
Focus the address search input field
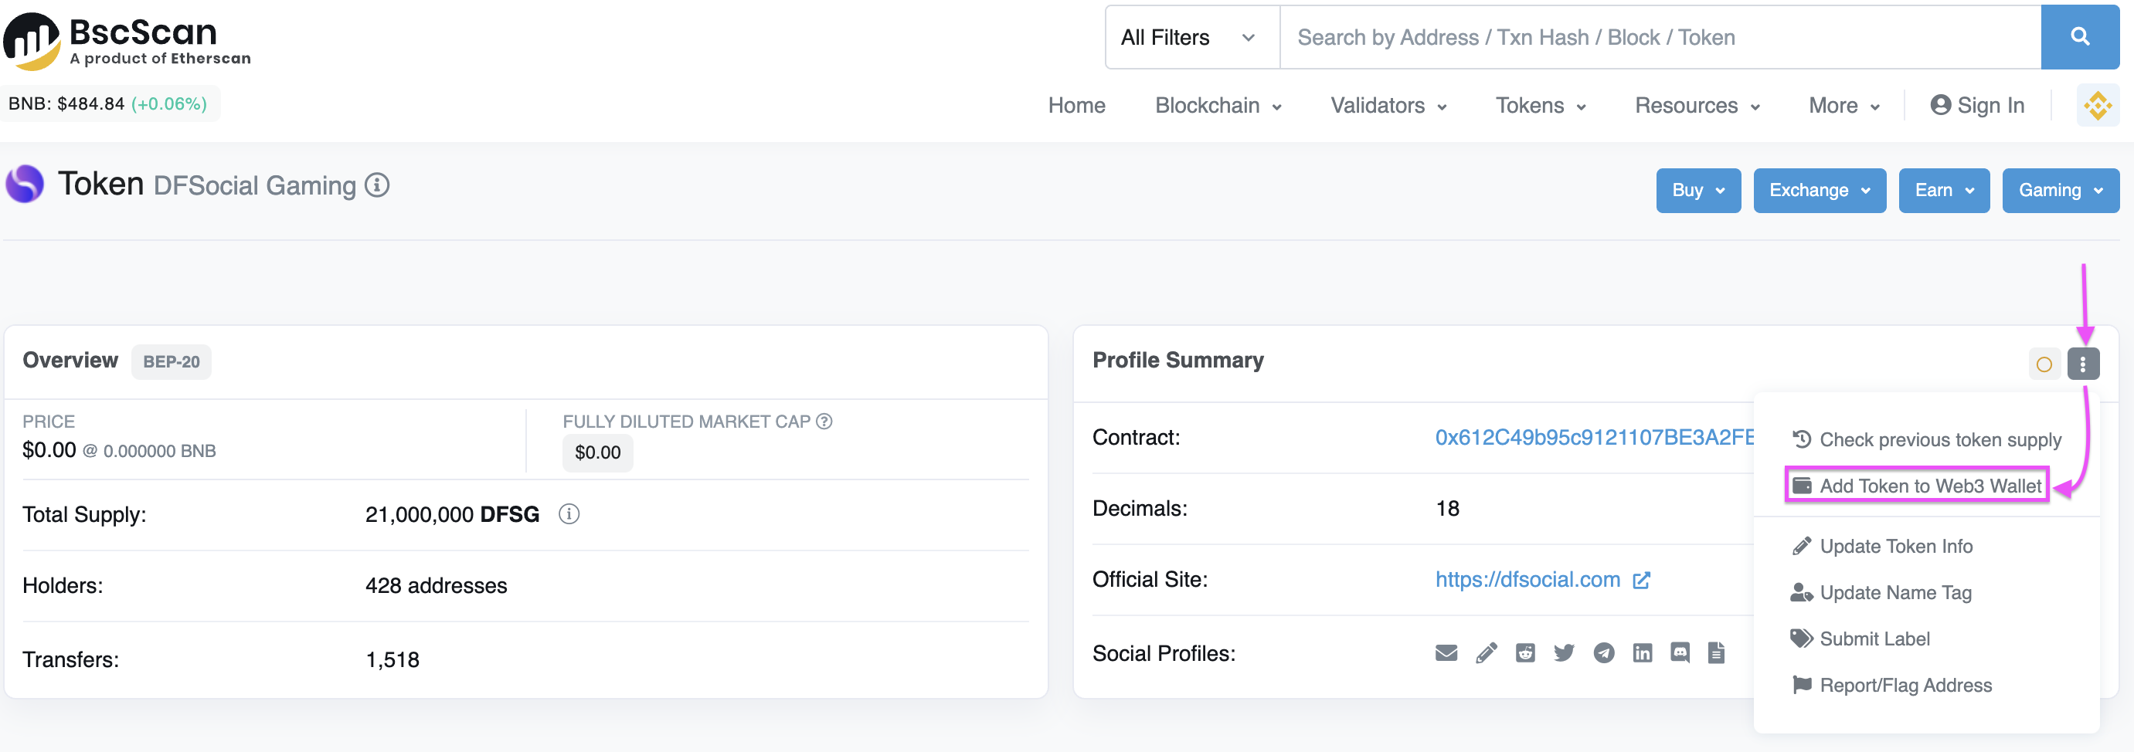tap(1660, 37)
